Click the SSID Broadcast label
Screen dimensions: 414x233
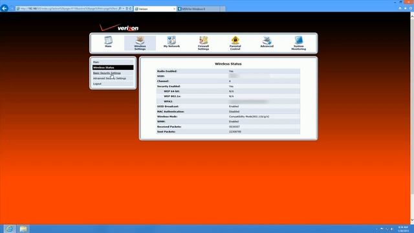(x=168, y=106)
